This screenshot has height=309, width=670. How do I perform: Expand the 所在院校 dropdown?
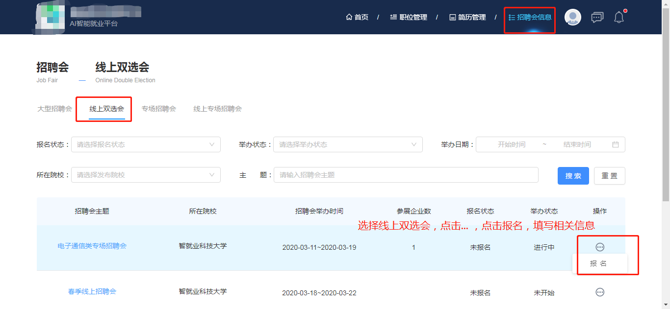point(146,175)
